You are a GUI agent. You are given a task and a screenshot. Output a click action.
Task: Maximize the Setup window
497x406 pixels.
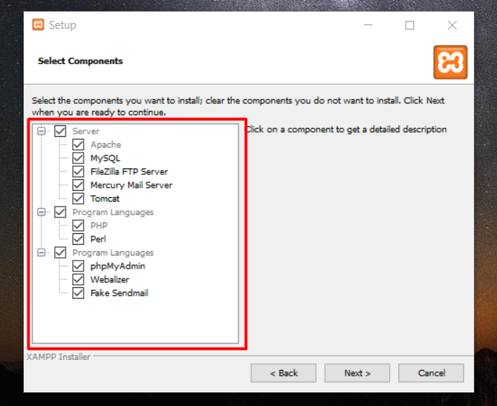coord(410,25)
